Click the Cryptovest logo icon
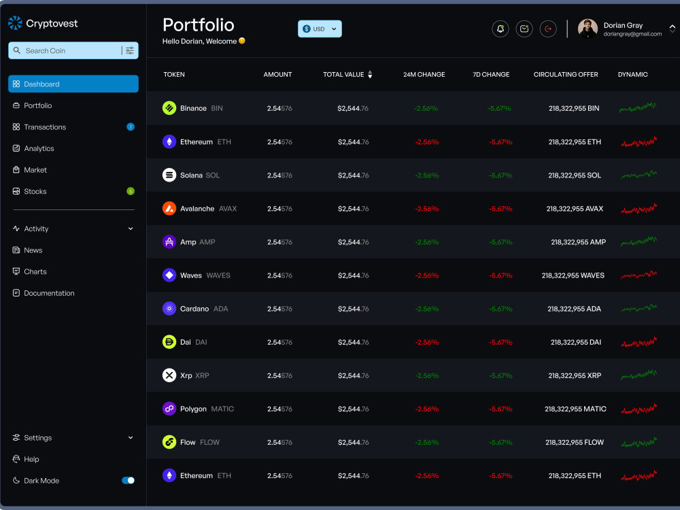This screenshot has height=510, width=680. (x=15, y=23)
